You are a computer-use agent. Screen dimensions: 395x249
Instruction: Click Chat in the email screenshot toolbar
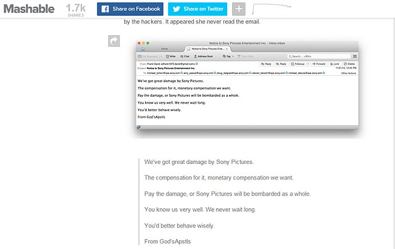tap(185, 56)
